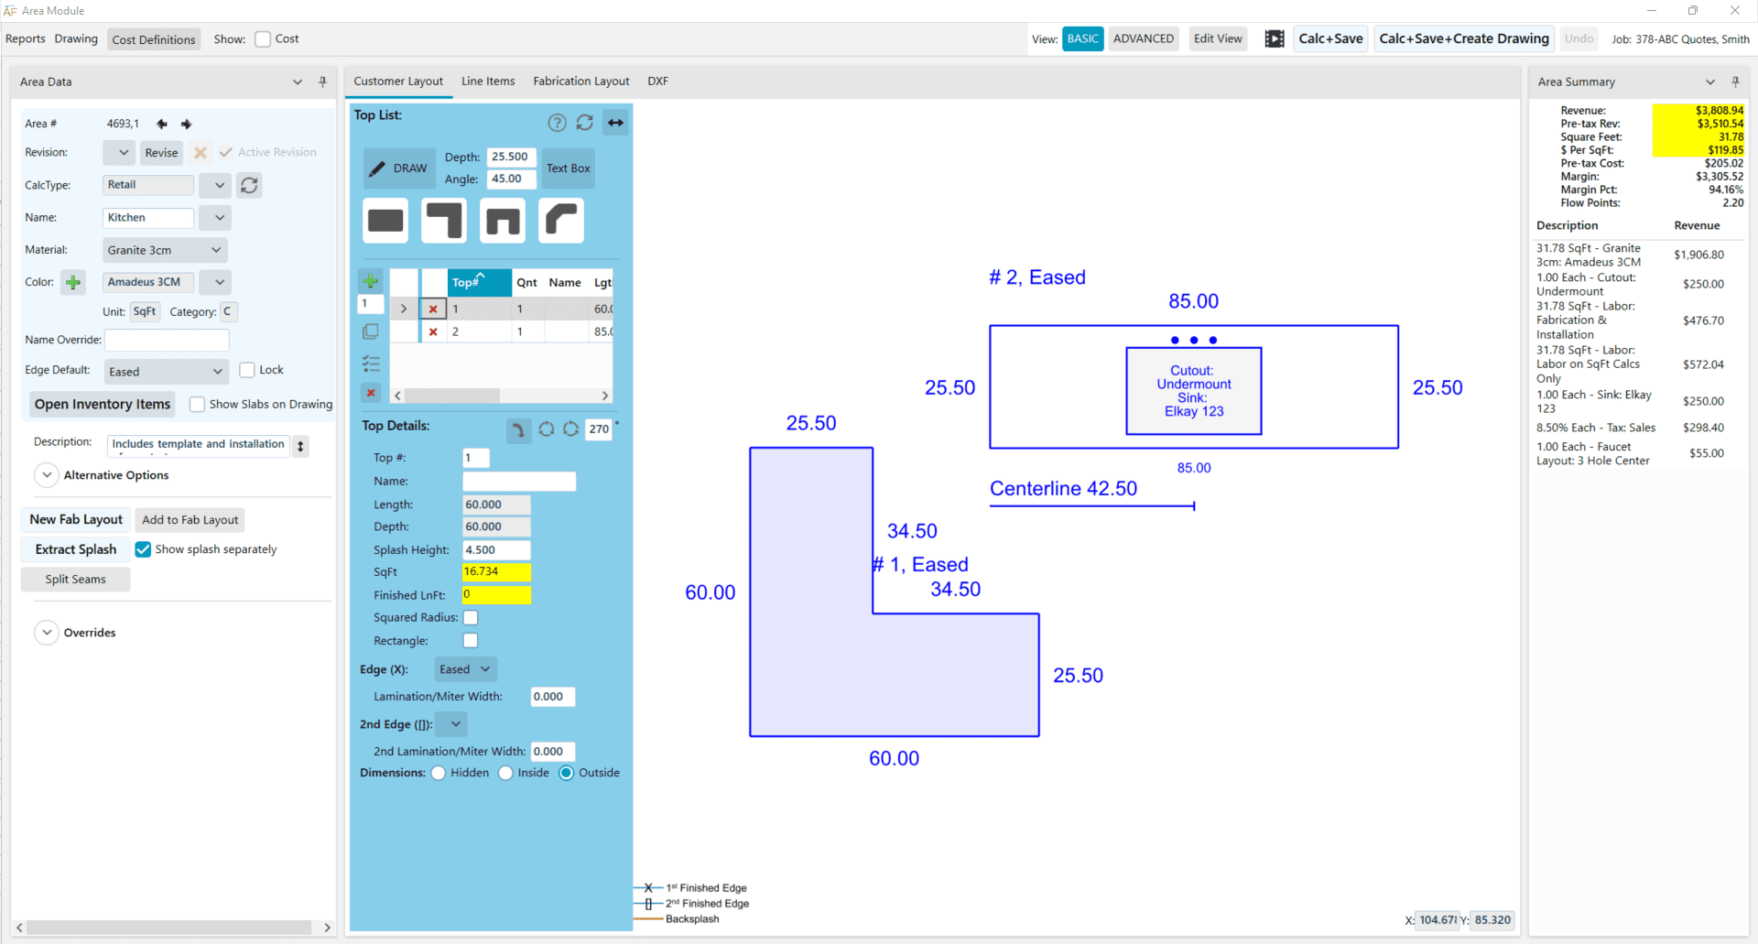Click the green plus to add a new Color

tap(73, 282)
